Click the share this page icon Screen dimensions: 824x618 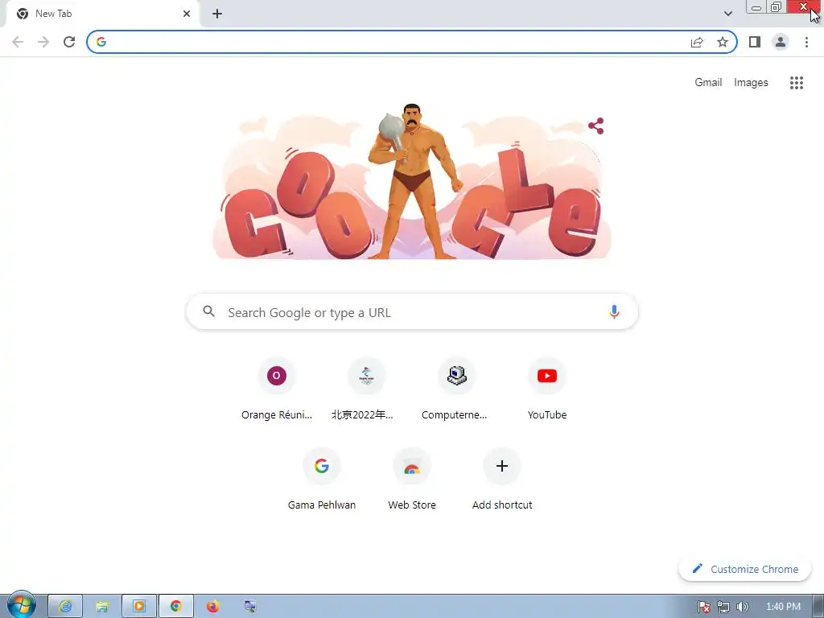click(x=697, y=42)
